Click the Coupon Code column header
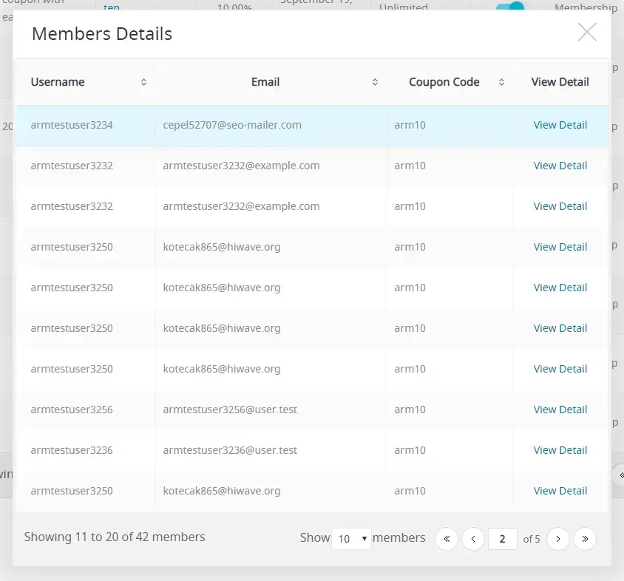This screenshot has width=624, height=581. click(444, 82)
